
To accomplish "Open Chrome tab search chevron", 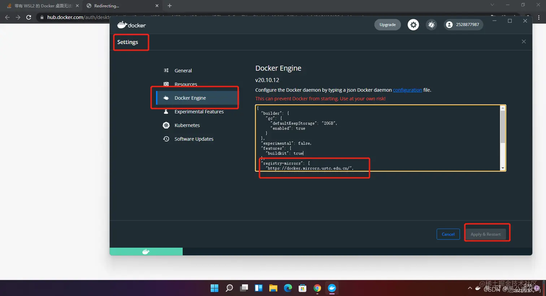I will (x=492, y=5).
